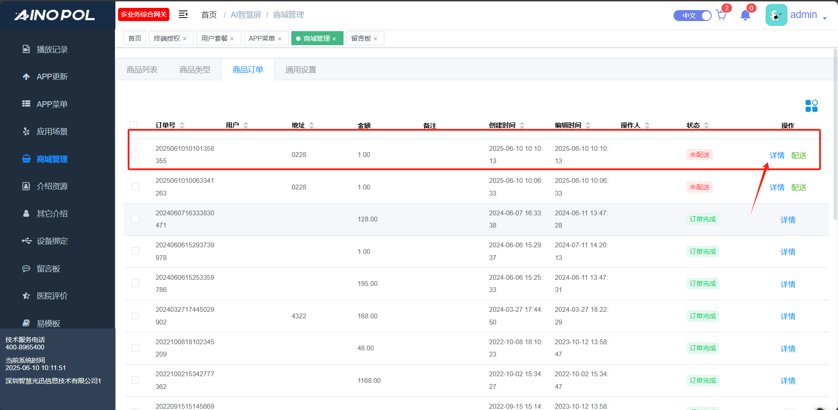This screenshot has height=410, width=838.
Task: Switch to the 通用设置 tab
Action: click(301, 70)
